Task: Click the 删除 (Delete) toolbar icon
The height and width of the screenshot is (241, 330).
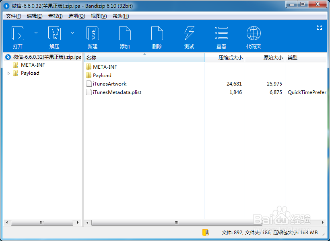Action: click(157, 33)
